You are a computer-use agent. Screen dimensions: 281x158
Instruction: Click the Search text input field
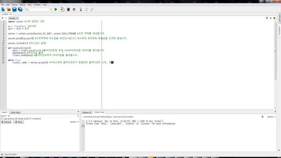(x=42, y=116)
